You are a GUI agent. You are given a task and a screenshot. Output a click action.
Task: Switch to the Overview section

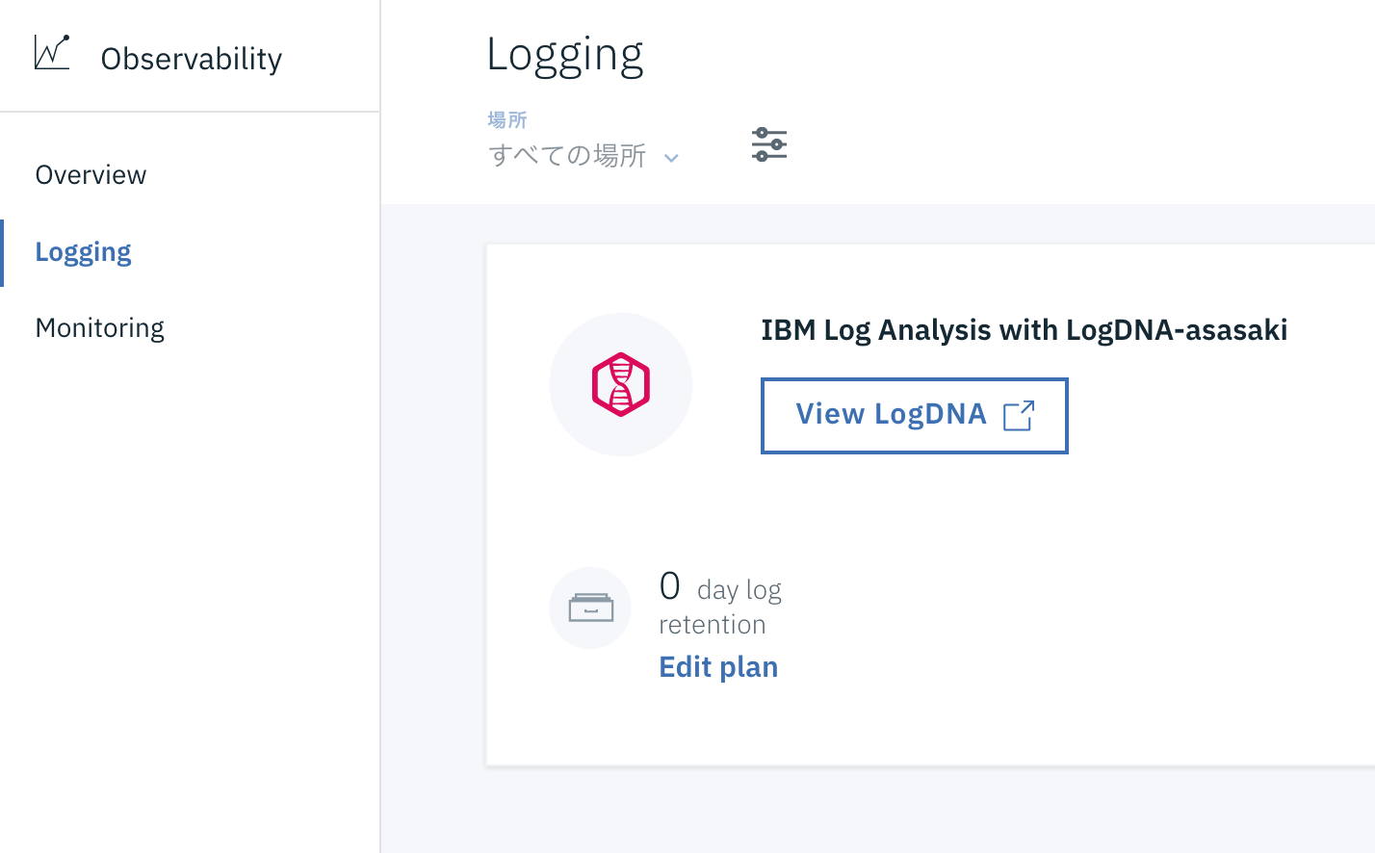[91, 174]
